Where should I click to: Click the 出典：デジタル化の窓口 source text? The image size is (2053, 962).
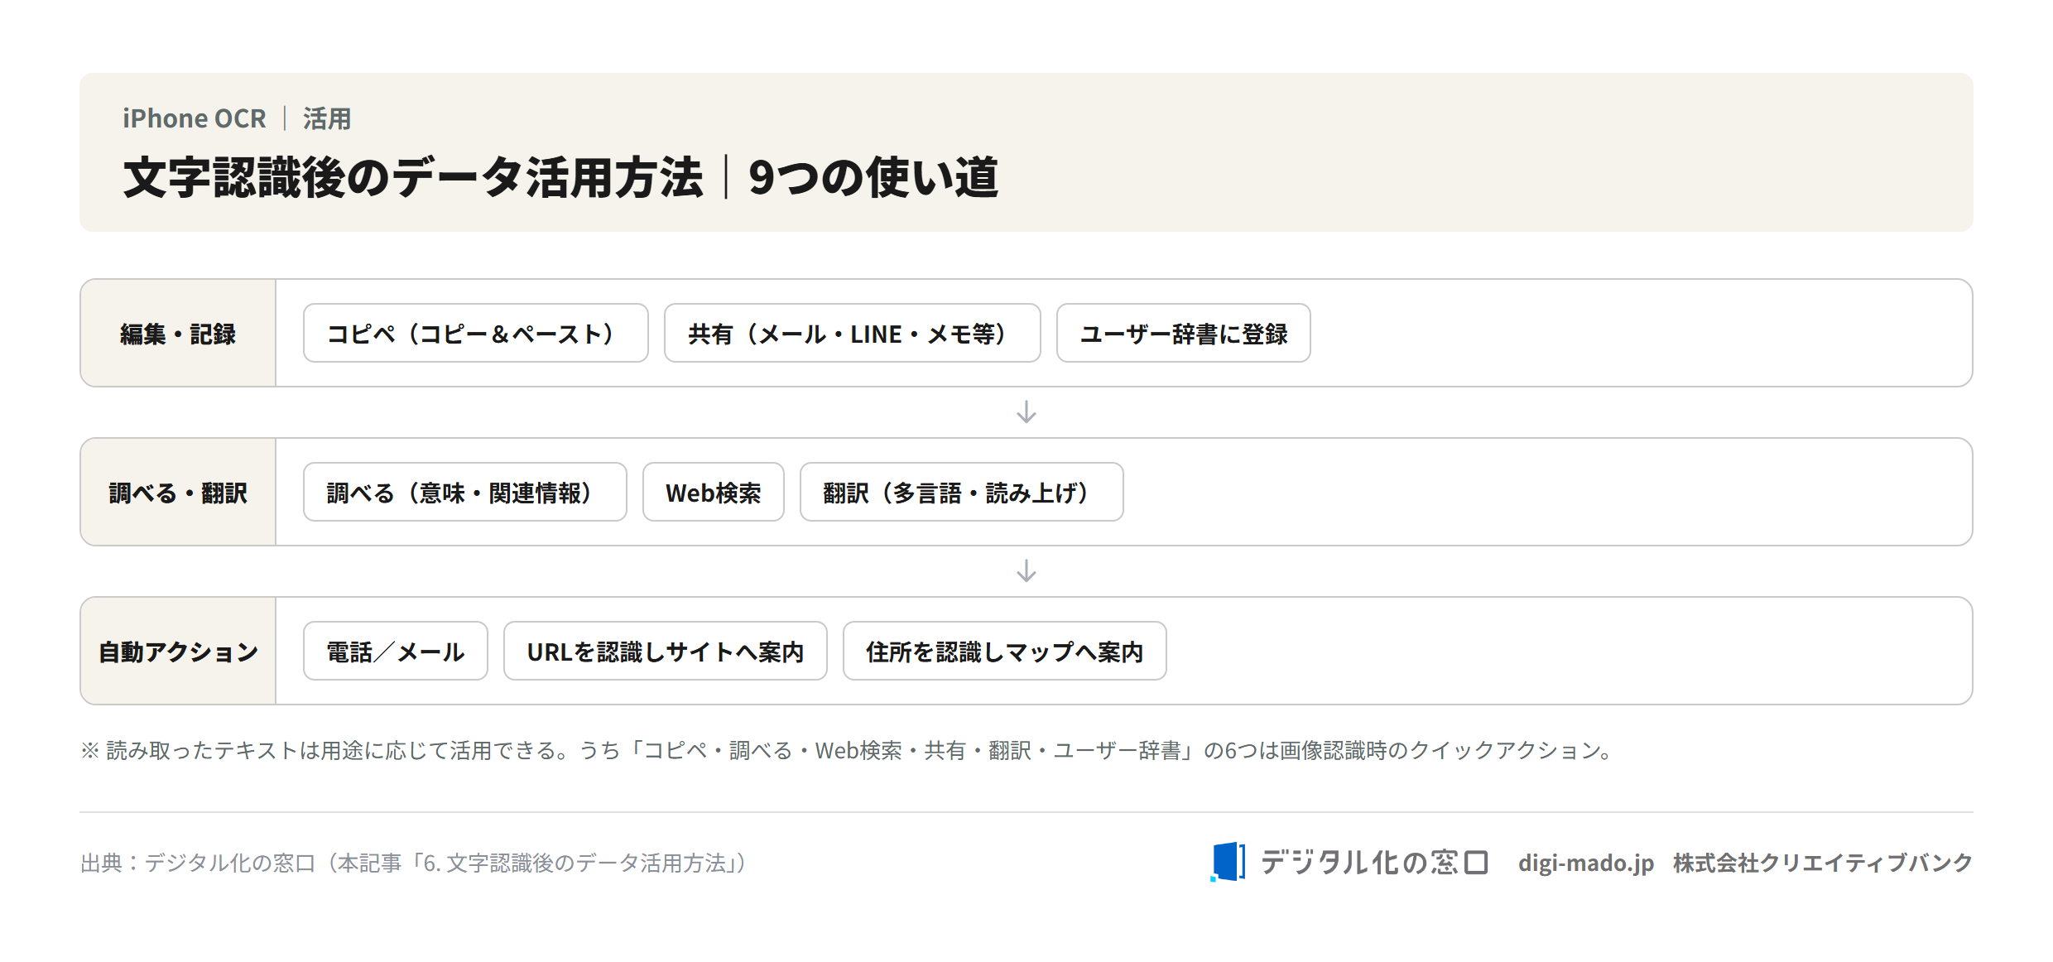tap(414, 863)
